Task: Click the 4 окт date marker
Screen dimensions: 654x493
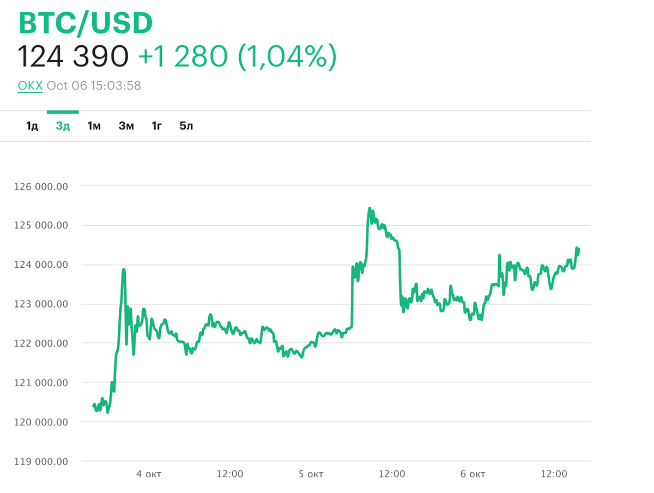Action: (149, 474)
